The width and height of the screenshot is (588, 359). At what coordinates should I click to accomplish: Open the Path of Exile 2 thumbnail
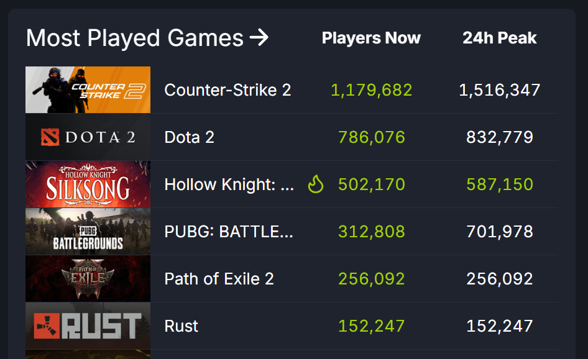[x=88, y=279]
